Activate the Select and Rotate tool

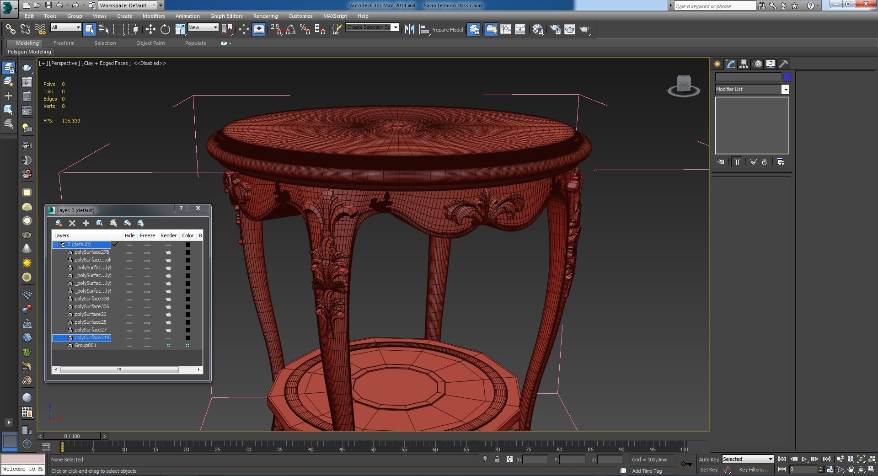click(x=165, y=29)
